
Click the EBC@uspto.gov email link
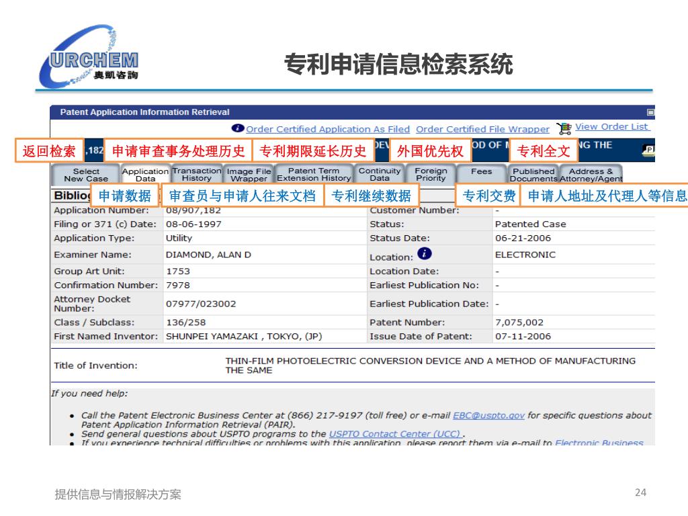489,415
